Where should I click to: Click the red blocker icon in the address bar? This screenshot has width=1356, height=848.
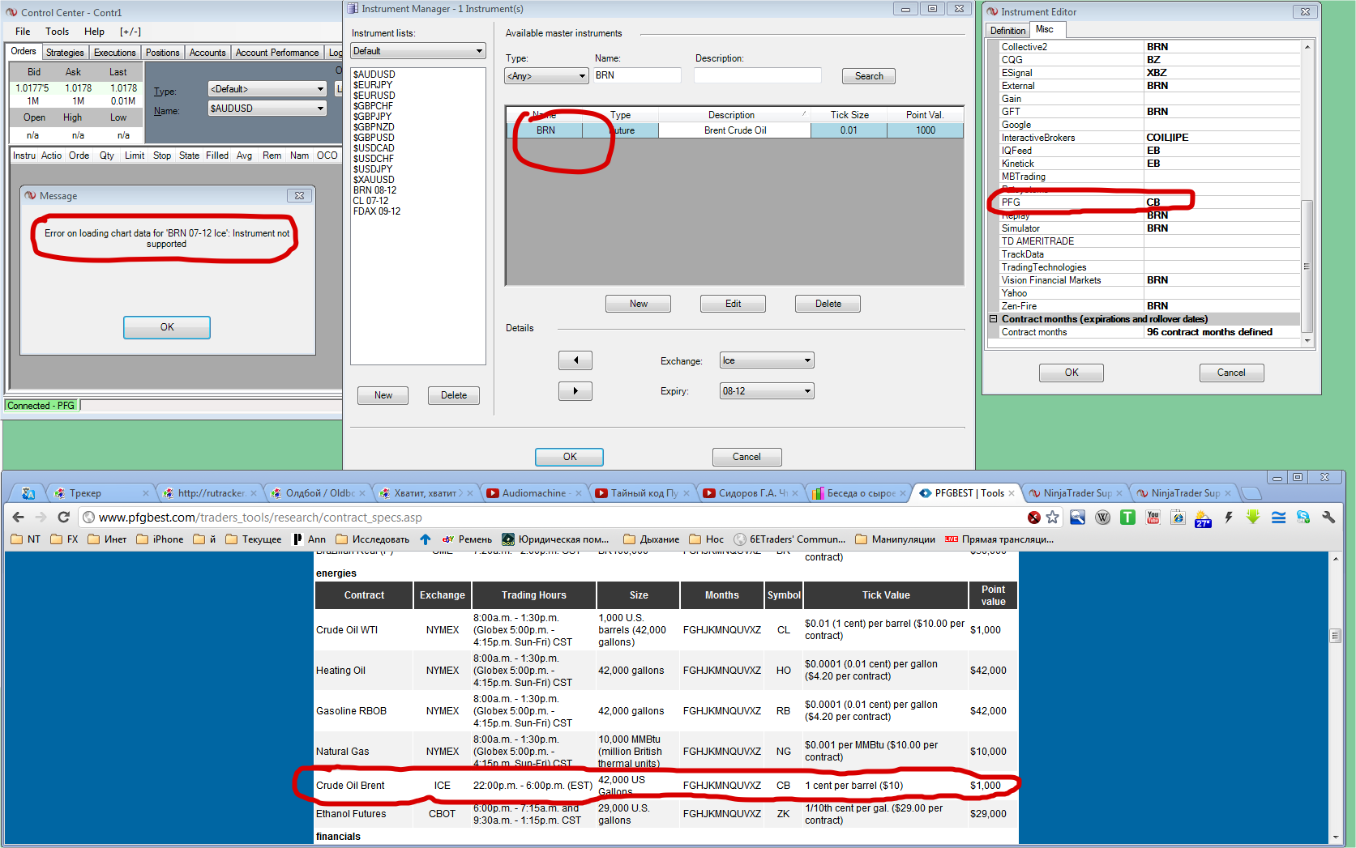tap(1034, 518)
